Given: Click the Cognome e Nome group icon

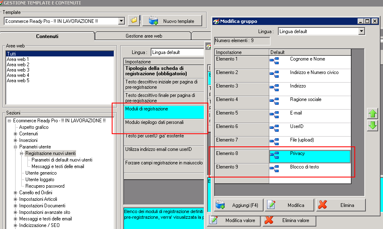Looking at the screenshot, I should tap(274, 61).
